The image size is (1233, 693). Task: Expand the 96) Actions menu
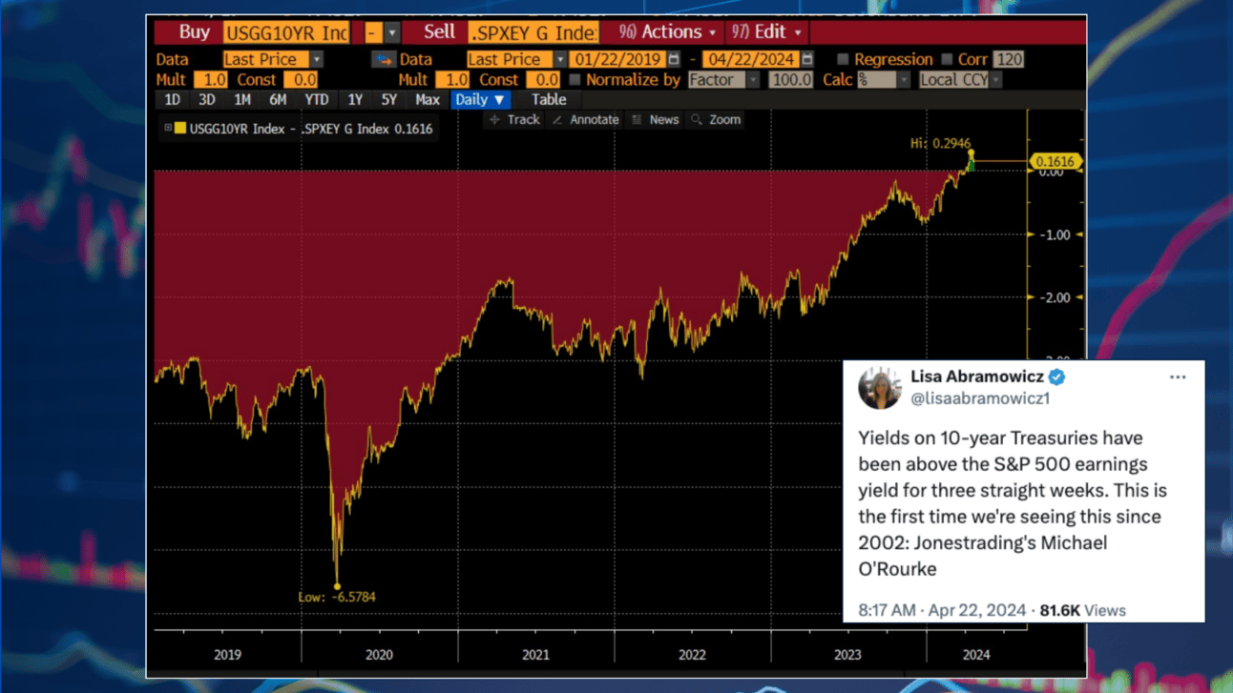667,32
